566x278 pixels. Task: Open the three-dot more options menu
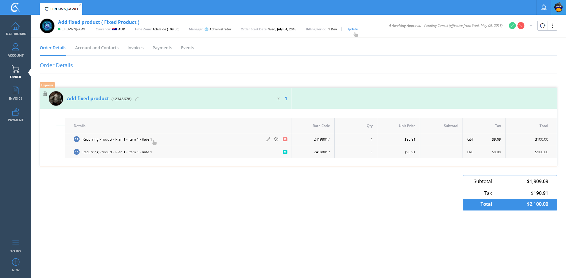tap(552, 26)
